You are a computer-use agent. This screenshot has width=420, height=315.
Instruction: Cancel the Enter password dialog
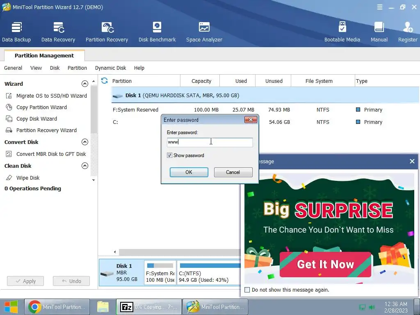click(233, 172)
